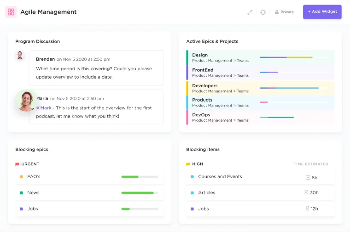Refresh the dashboard with the sync icon
This screenshot has width=350, height=232.
[x=262, y=12]
